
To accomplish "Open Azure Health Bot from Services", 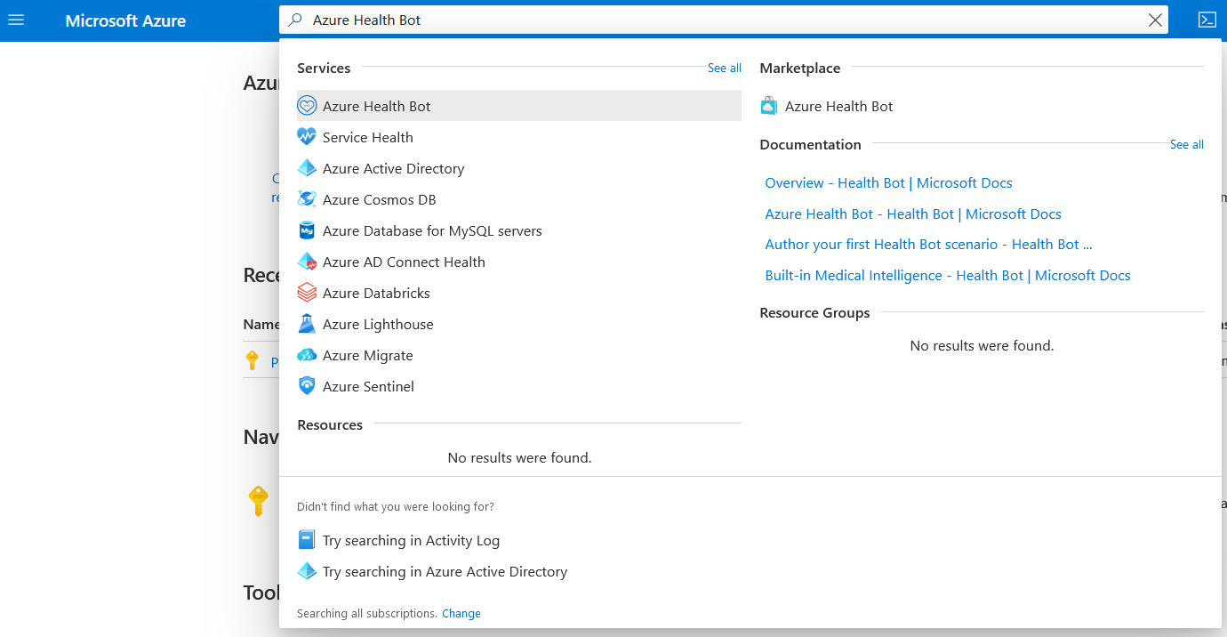I will point(519,106).
